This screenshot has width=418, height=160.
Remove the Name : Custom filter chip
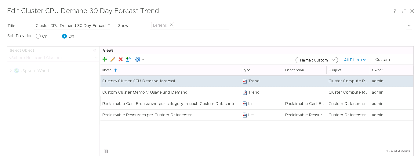point(333,60)
